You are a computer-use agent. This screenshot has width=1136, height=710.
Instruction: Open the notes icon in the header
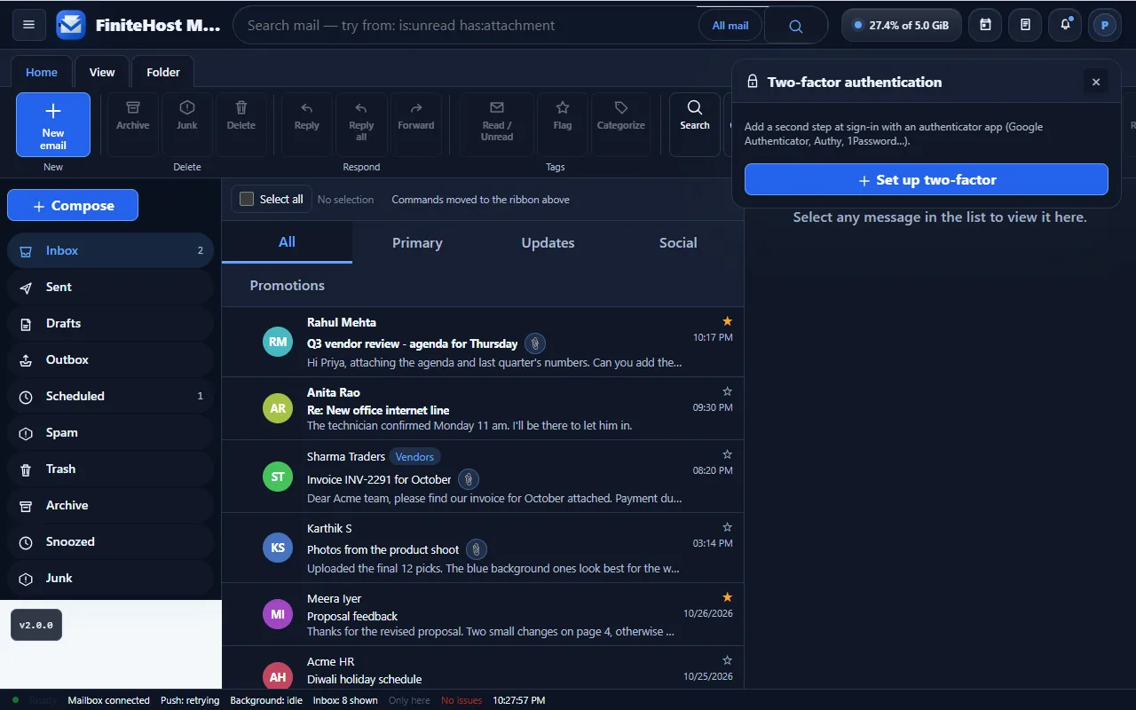coord(1025,25)
